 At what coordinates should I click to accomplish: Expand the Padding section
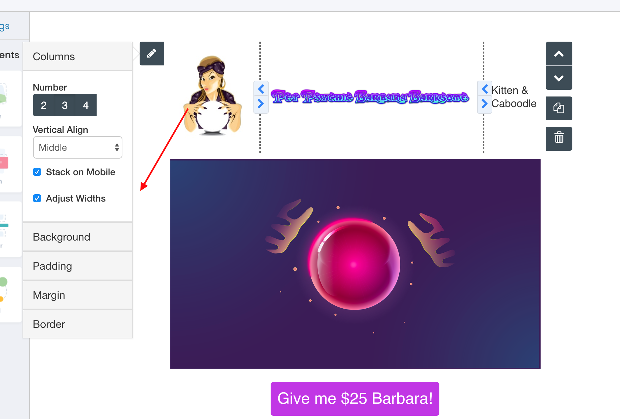78,266
